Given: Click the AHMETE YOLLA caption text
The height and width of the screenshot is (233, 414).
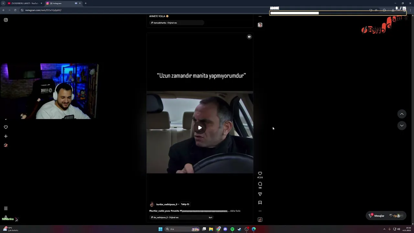Looking at the screenshot, I should pyautogui.click(x=159, y=16).
